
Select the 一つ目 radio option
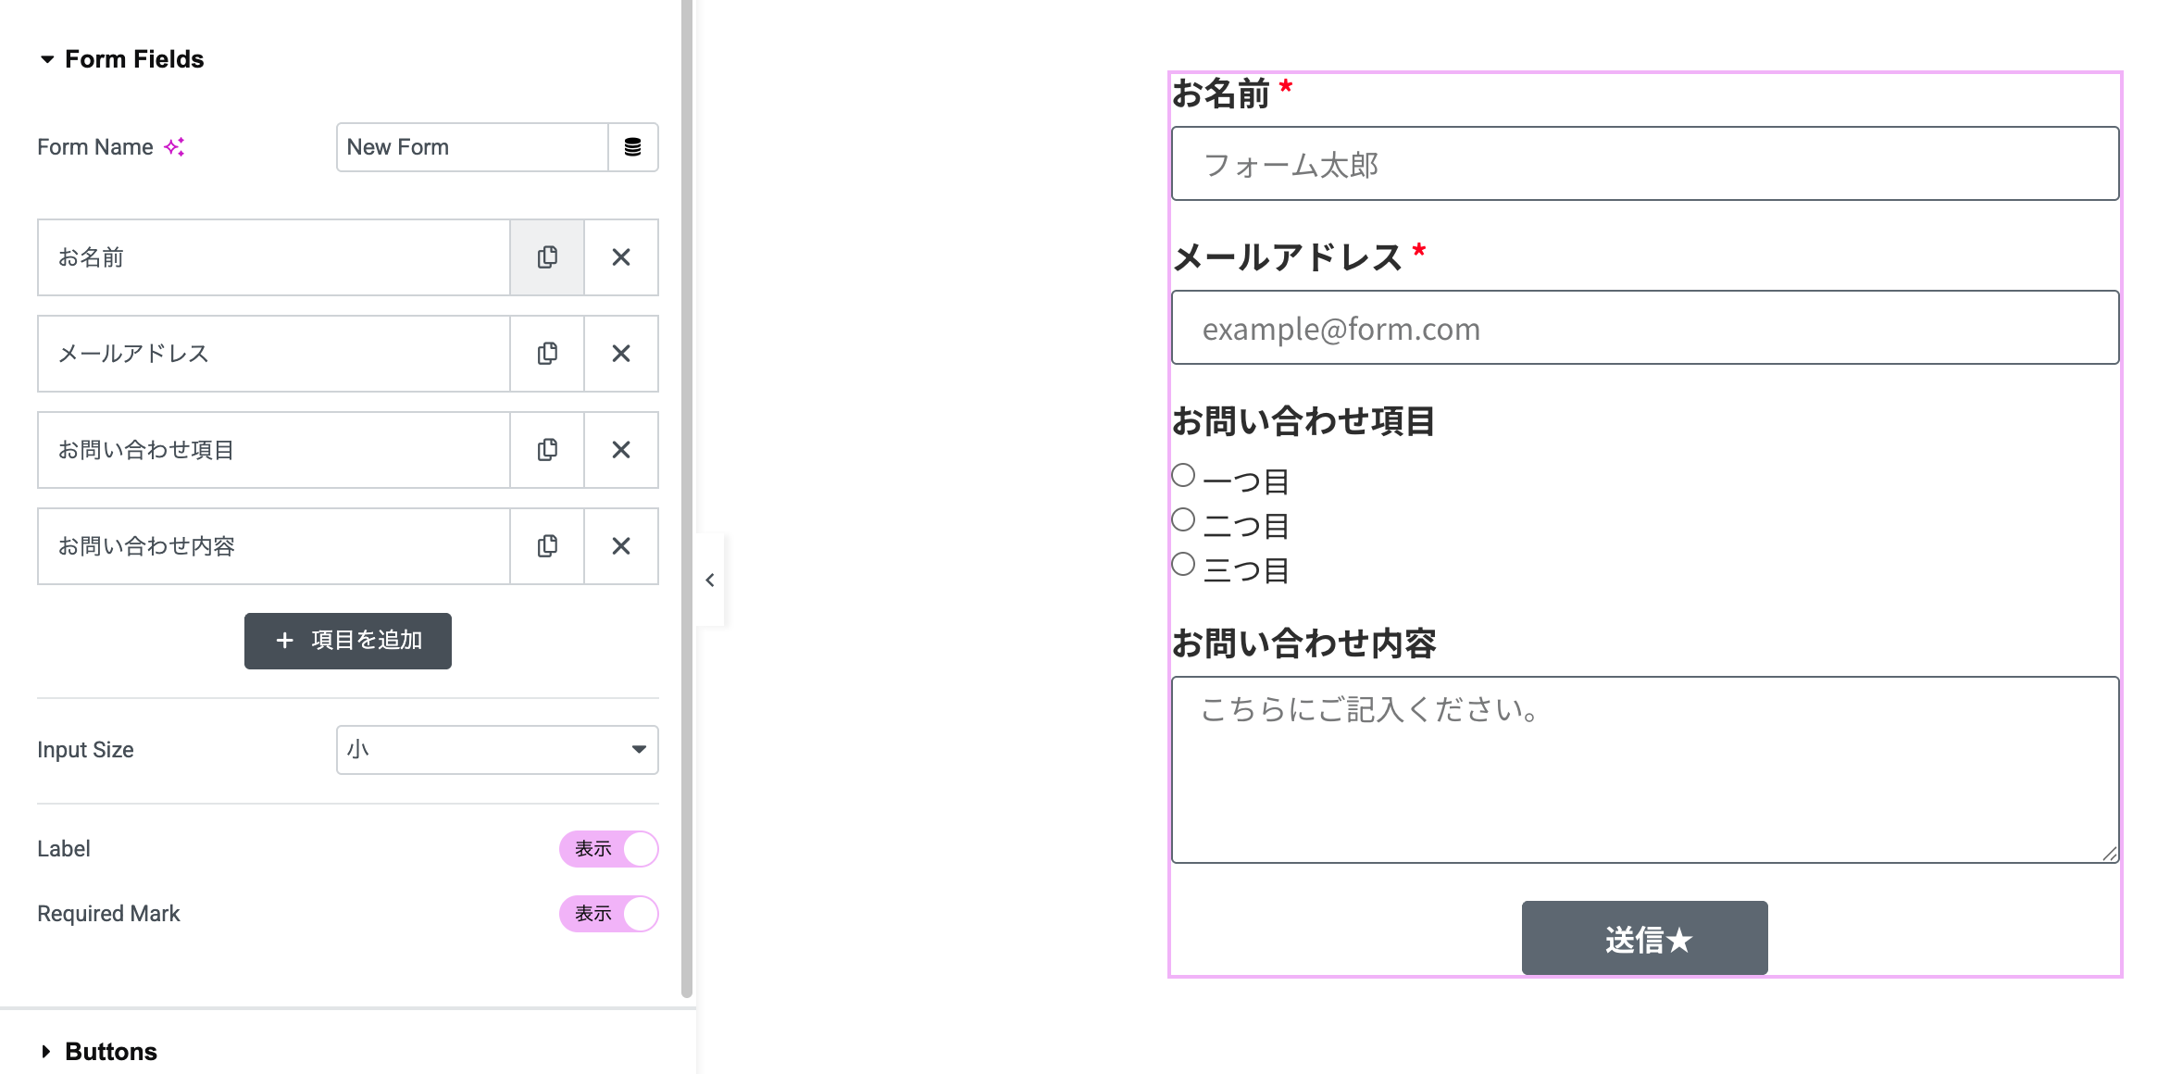(1182, 473)
